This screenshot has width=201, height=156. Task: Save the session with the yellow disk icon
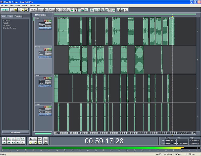tap(23, 10)
